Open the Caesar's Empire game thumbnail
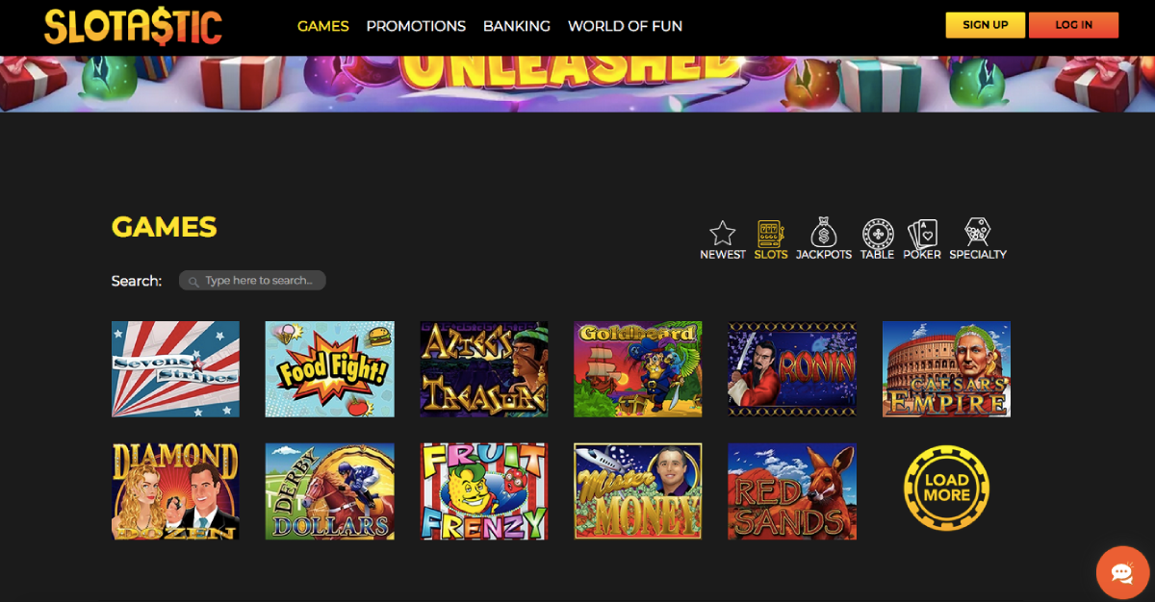The height and width of the screenshot is (602, 1155). pyautogui.click(x=946, y=369)
